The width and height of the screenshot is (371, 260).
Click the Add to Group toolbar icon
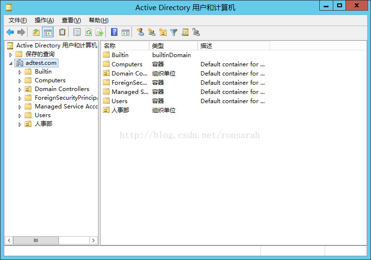pyautogui.click(x=196, y=32)
